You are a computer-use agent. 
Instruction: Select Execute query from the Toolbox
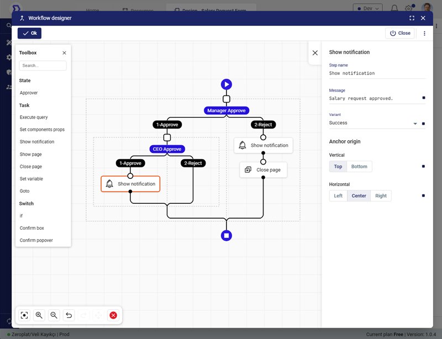pyautogui.click(x=34, y=118)
